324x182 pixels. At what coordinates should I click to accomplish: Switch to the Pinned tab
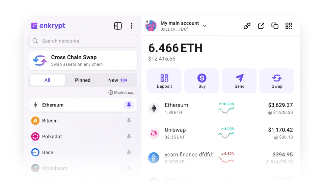coord(83,80)
